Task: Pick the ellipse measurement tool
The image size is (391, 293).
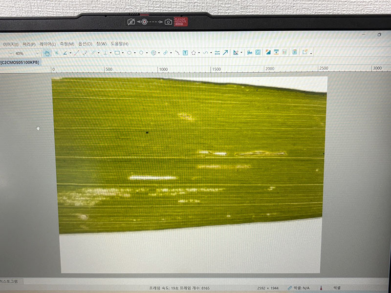Action: pos(130,53)
